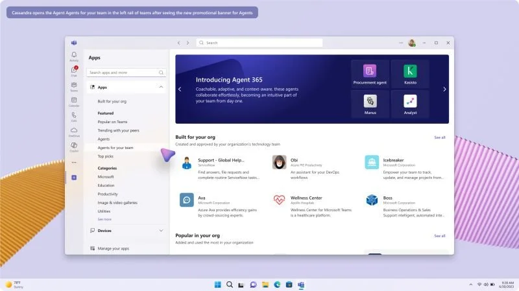Open the Kasisto agent tile
The image size is (519, 291).
(x=410, y=74)
